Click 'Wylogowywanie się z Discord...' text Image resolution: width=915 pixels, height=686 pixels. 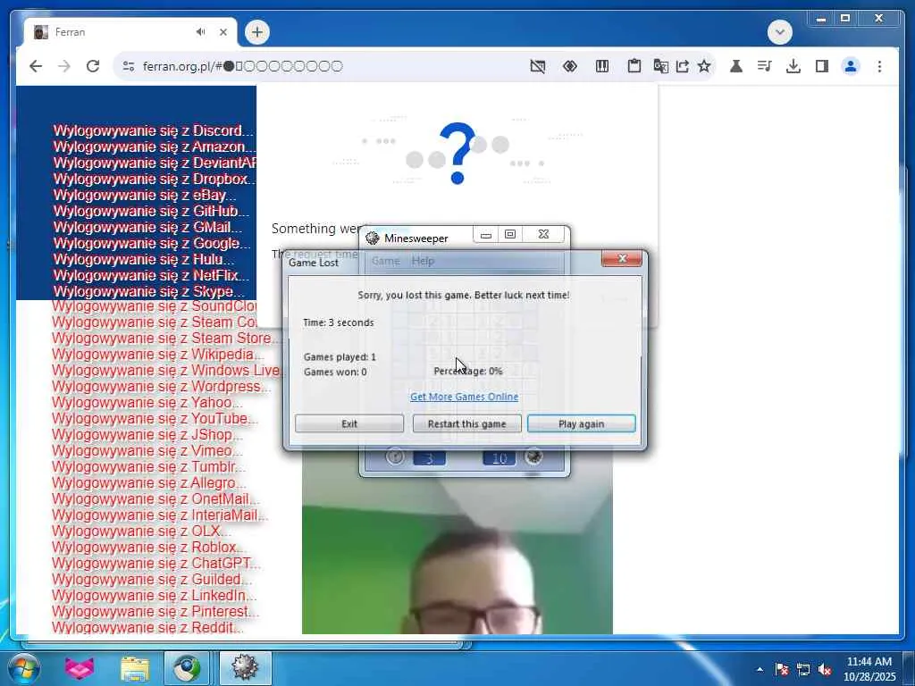point(153,130)
